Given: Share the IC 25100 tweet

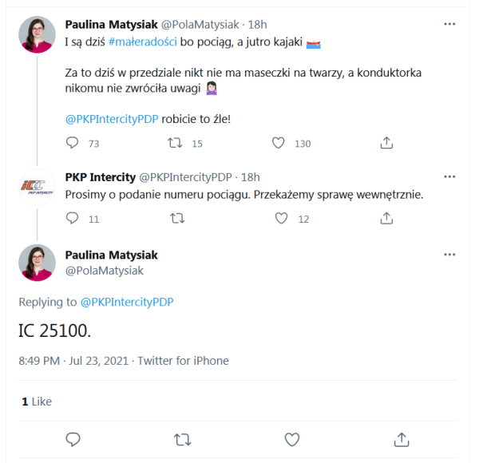Looking at the screenshot, I should (x=402, y=439).
